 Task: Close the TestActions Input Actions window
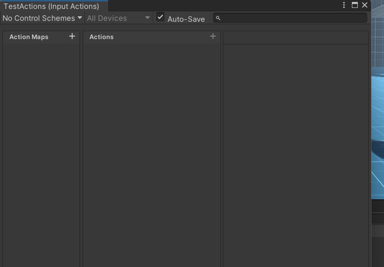pos(365,5)
